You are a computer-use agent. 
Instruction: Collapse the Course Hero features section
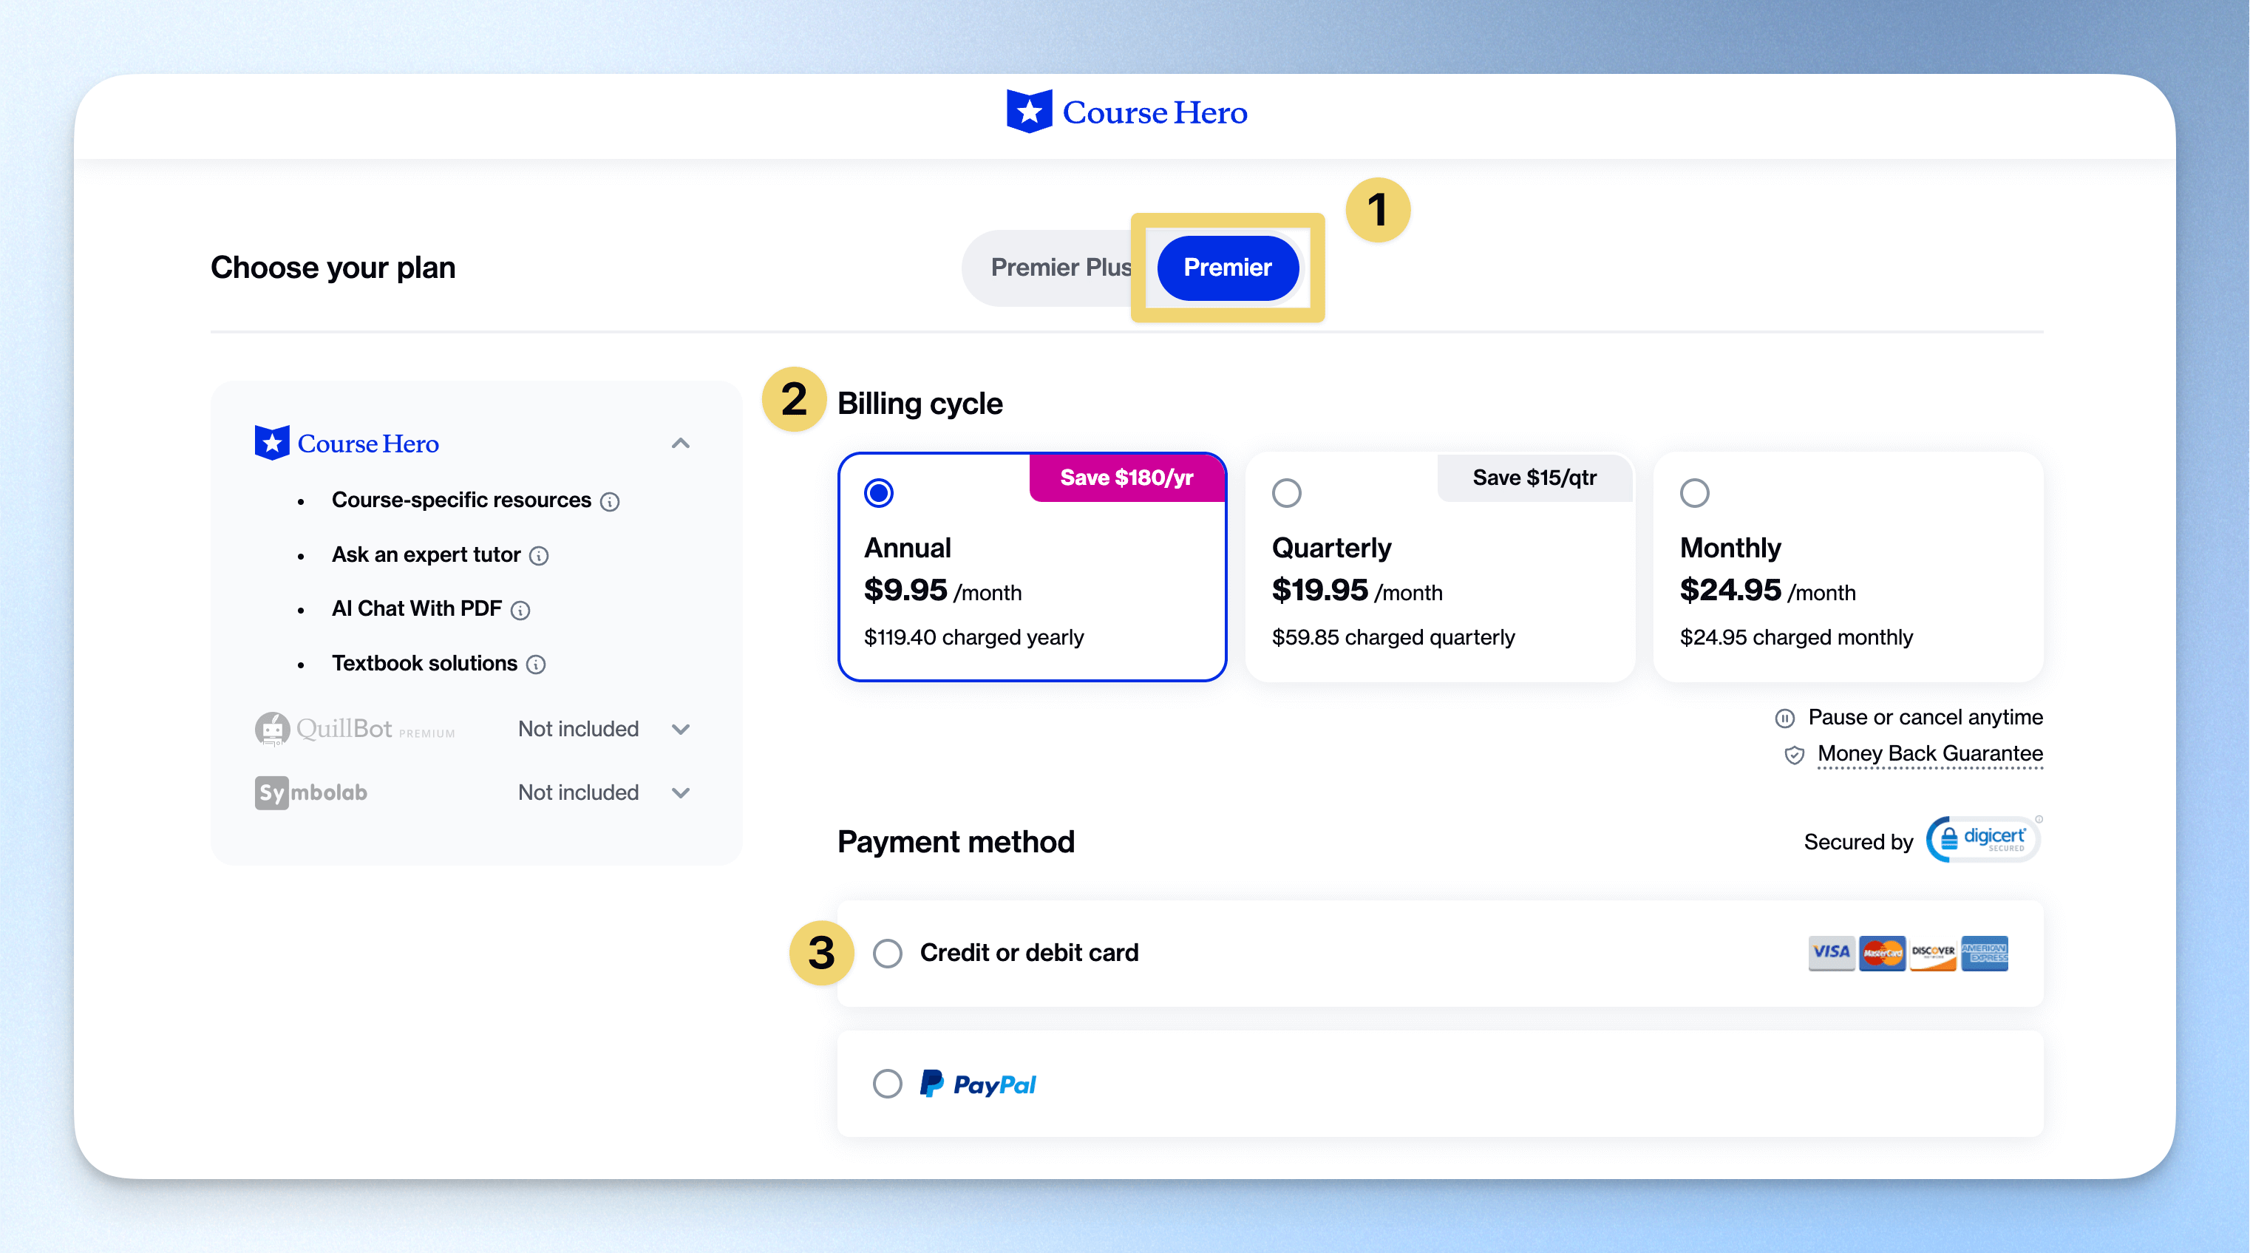pos(681,444)
